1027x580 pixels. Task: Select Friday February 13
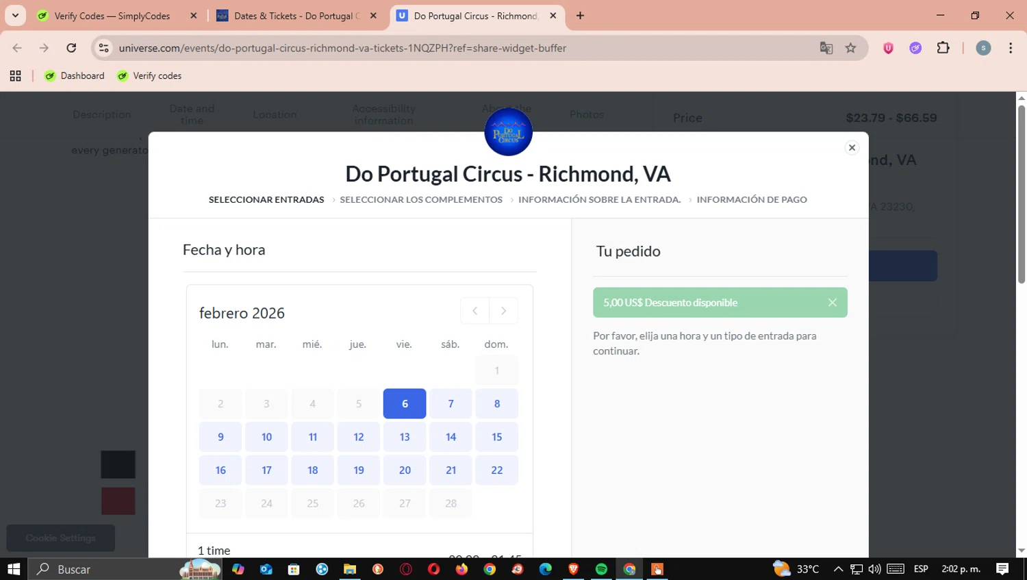coord(405,437)
